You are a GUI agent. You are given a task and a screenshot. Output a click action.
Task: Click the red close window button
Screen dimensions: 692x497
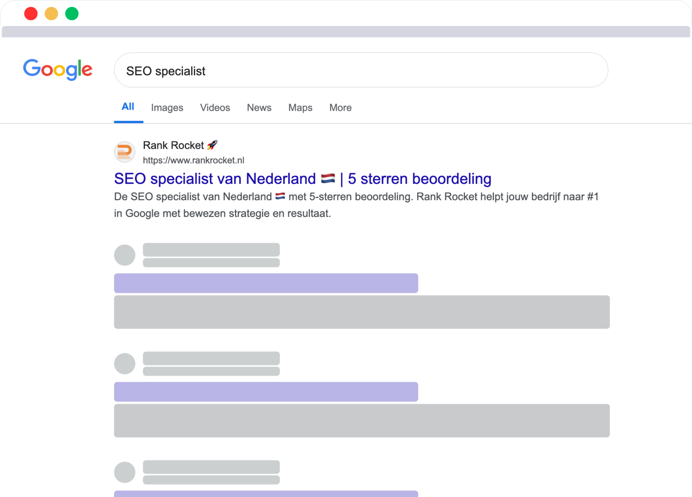coord(31,14)
